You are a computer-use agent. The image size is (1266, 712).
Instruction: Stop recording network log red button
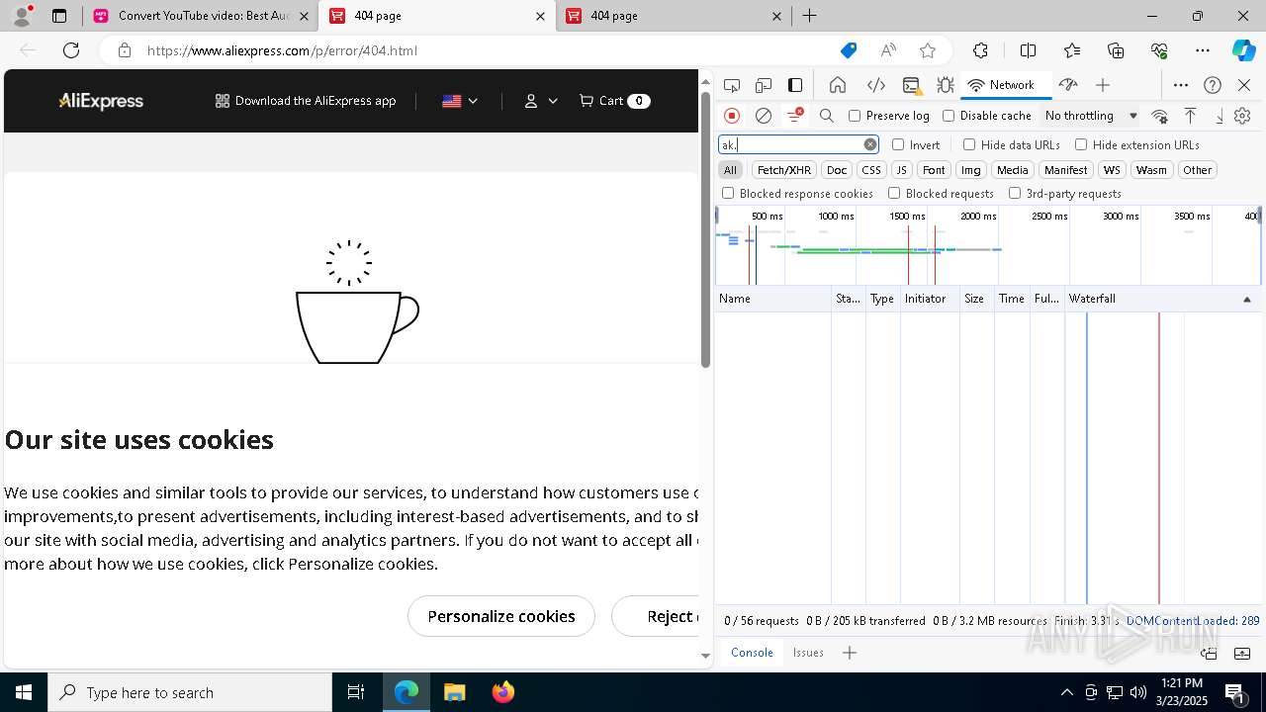point(732,116)
